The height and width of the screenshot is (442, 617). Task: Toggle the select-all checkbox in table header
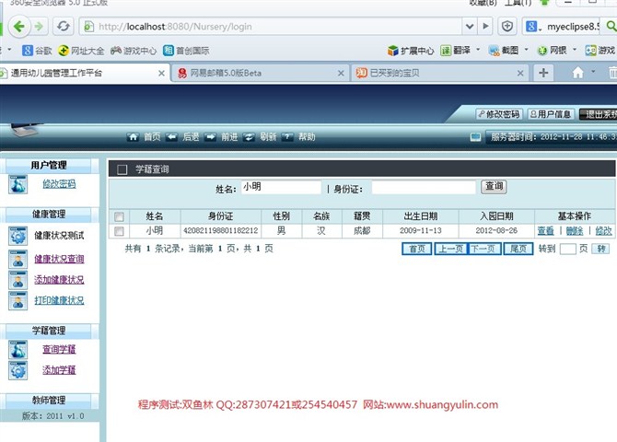(119, 216)
